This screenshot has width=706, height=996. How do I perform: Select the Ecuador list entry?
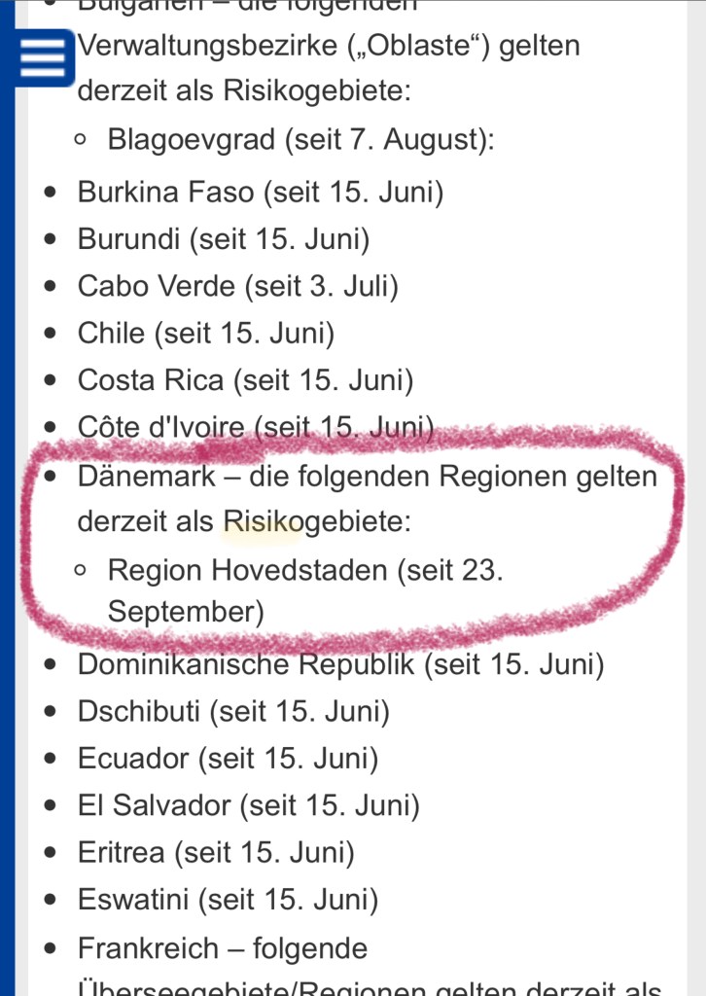click(228, 759)
